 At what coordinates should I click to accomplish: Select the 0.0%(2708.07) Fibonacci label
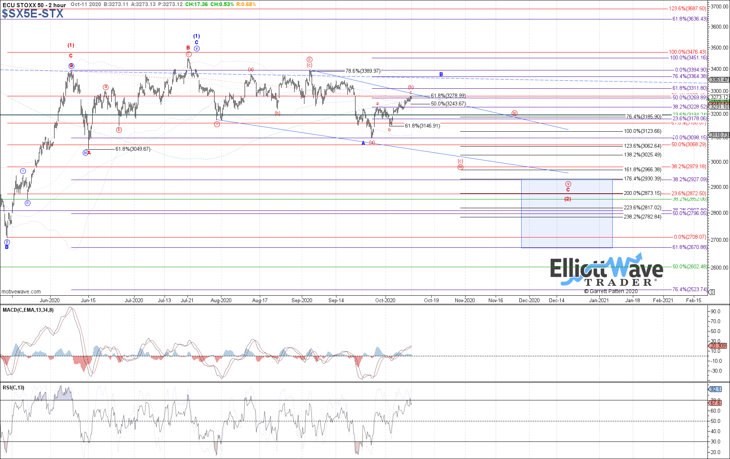click(690, 237)
